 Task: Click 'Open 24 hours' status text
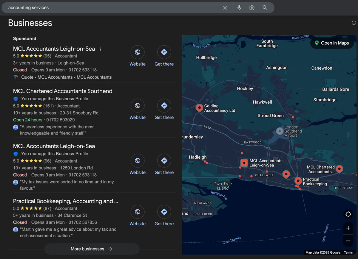pos(28,120)
